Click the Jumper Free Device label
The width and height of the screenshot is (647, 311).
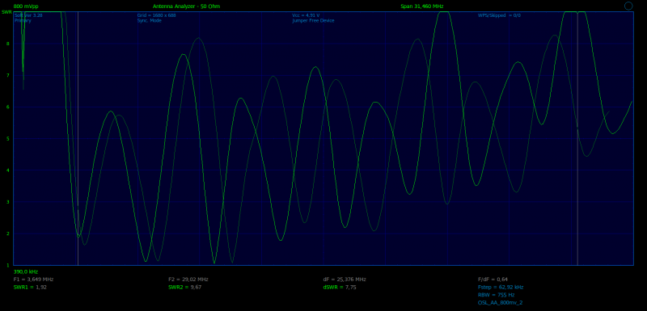tap(313, 20)
